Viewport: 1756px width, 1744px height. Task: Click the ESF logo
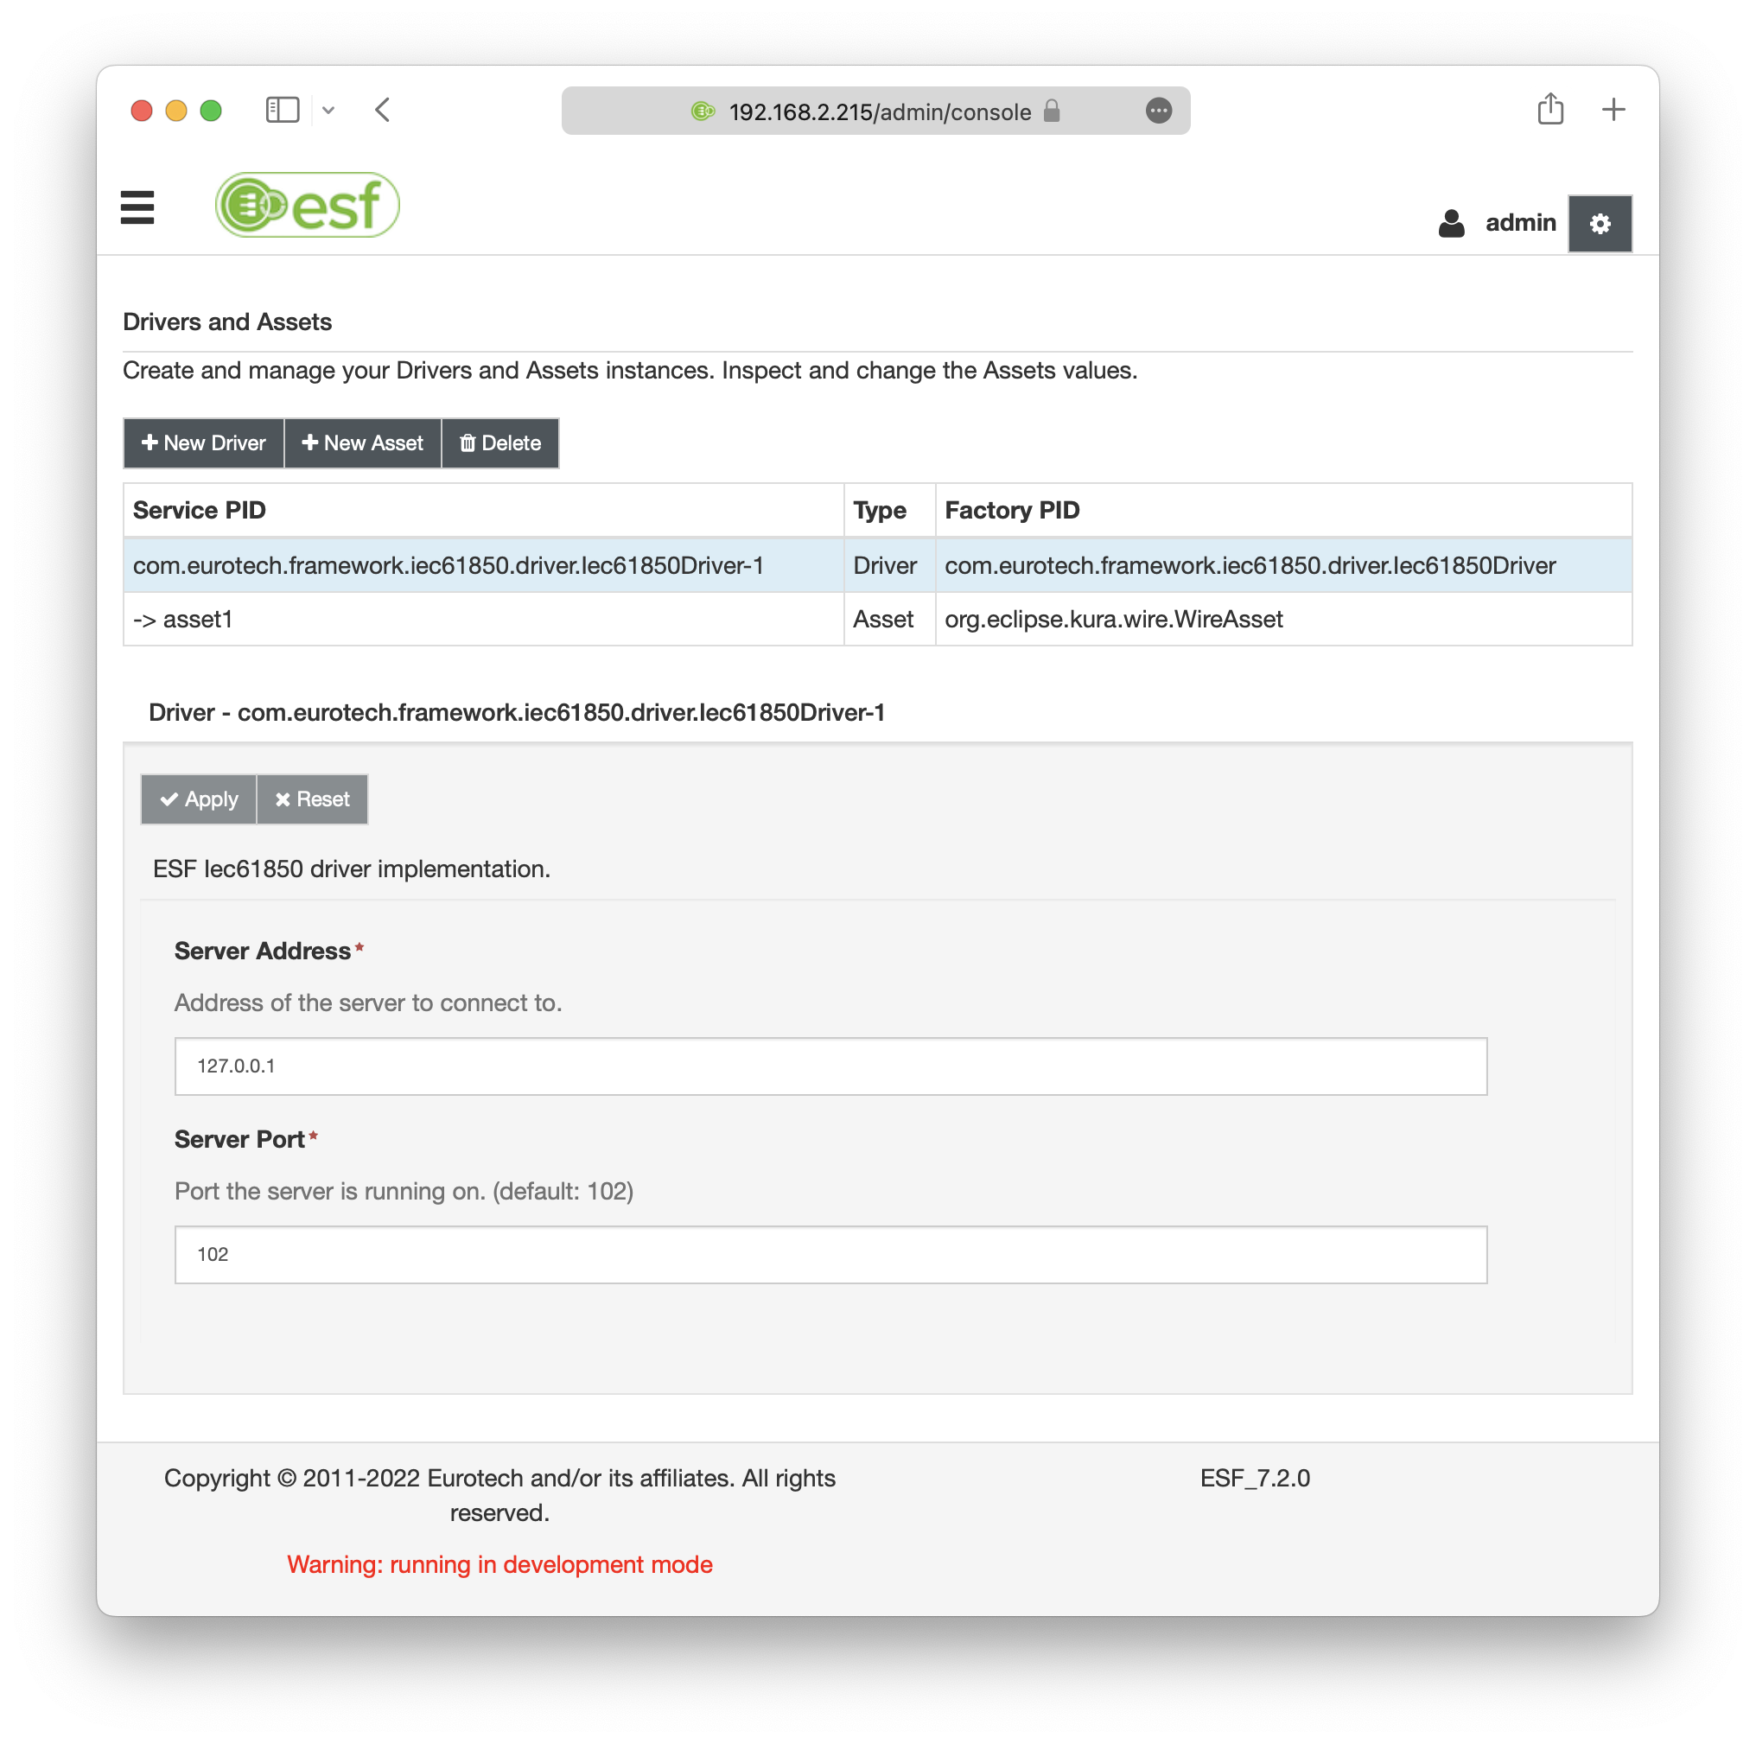click(x=307, y=206)
